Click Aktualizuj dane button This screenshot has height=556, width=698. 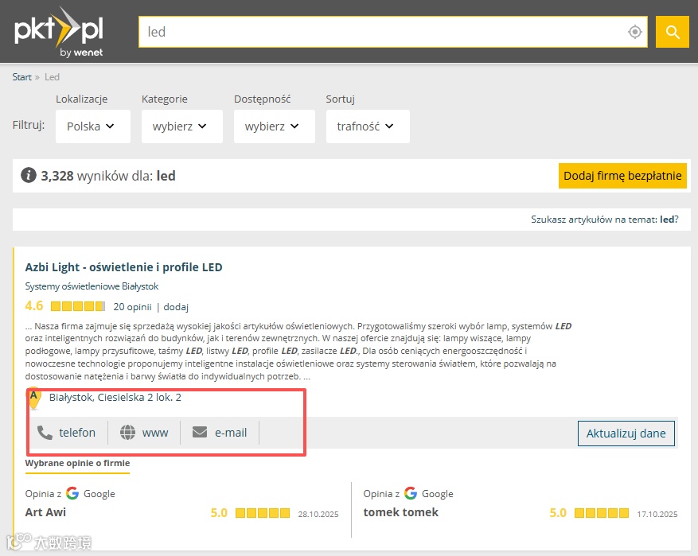click(x=626, y=434)
